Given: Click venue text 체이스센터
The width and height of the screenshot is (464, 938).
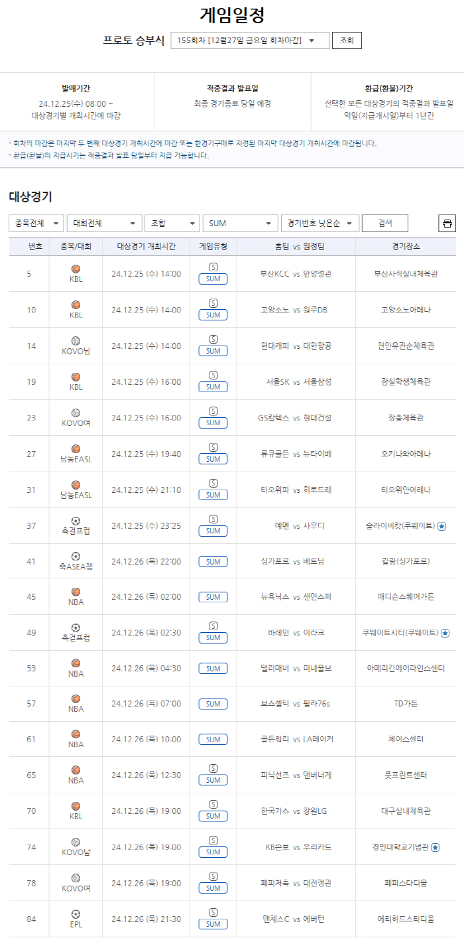Looking at the screenshot, I should pyautogui.click(x=406, y=739).
